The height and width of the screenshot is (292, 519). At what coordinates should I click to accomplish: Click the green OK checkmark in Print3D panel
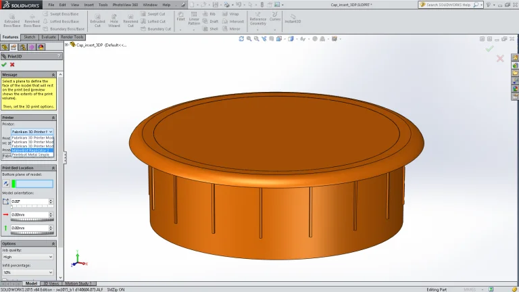(x=4, y=64)
